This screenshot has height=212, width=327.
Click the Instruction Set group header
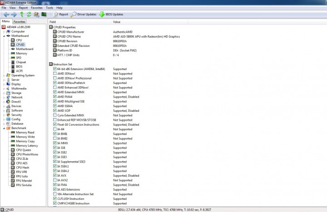click(61, 64)
